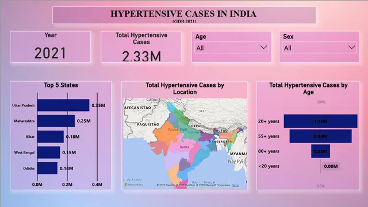Click the 20+ years funnel bar
368x207 pixels.
[x=321, y=121]
